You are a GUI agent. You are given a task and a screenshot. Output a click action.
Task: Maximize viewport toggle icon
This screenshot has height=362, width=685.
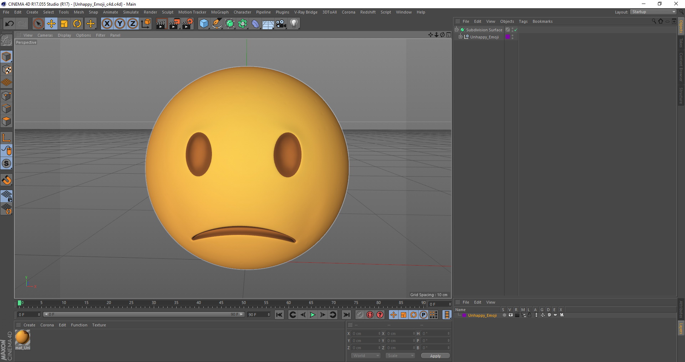(448, 35)
